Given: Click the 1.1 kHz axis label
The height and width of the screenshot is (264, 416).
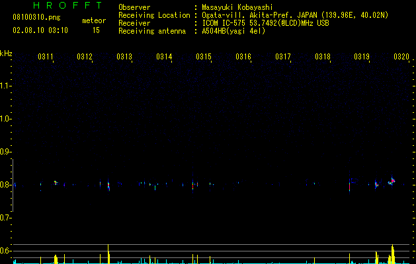Looking at the screenshot, I should pyautogui.click(x=5, y=86).
